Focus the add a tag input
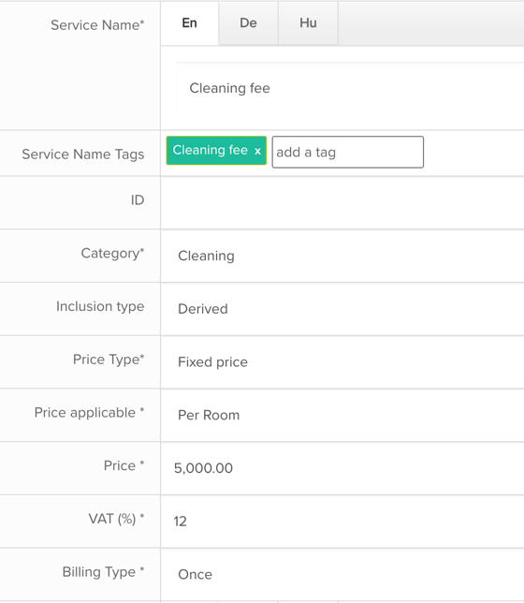524x603 pixels. coord(347,152)
